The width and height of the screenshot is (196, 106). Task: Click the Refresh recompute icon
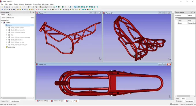[x=33, y=7]
